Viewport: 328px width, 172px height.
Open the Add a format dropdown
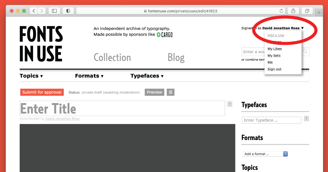[265, 154]
